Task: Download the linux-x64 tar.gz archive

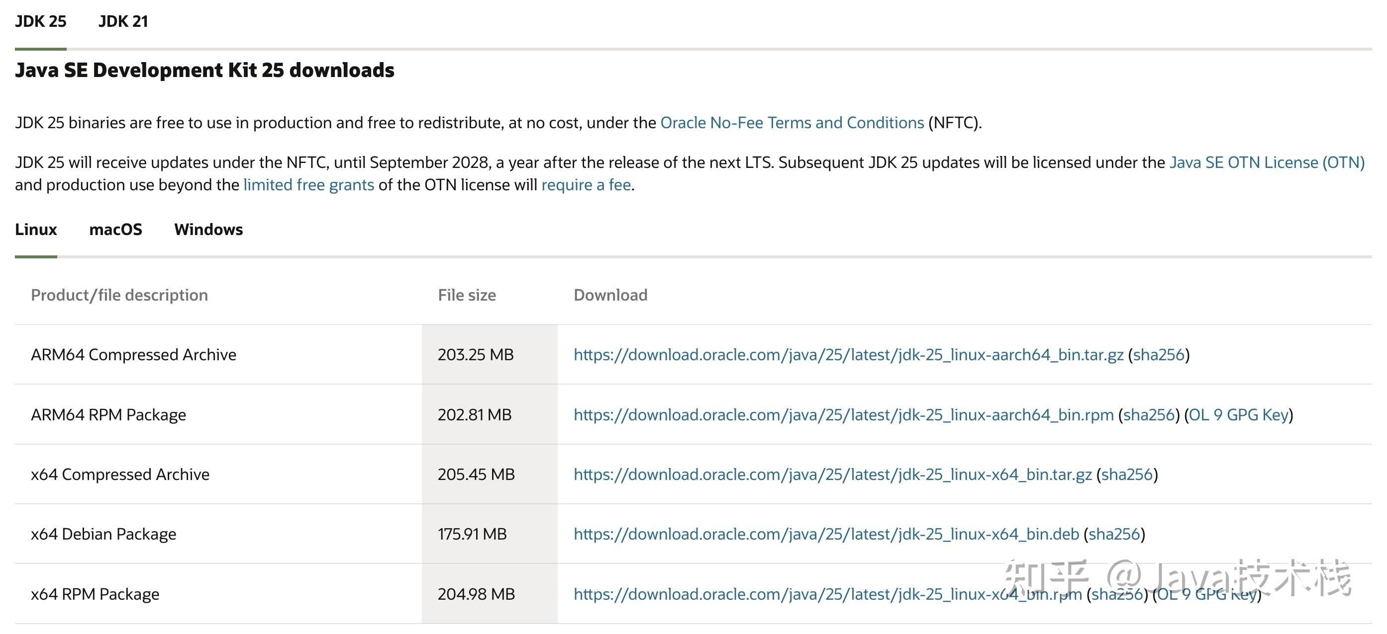Action: click(x=832, y=475)
